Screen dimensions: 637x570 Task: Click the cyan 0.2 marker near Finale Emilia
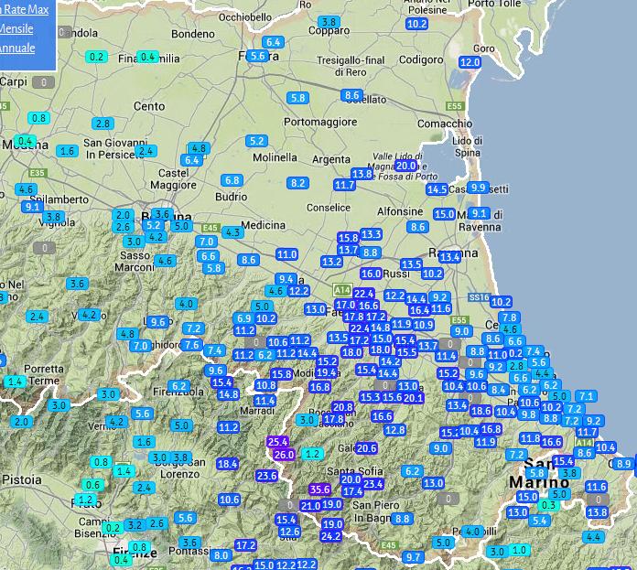[96, 57]
